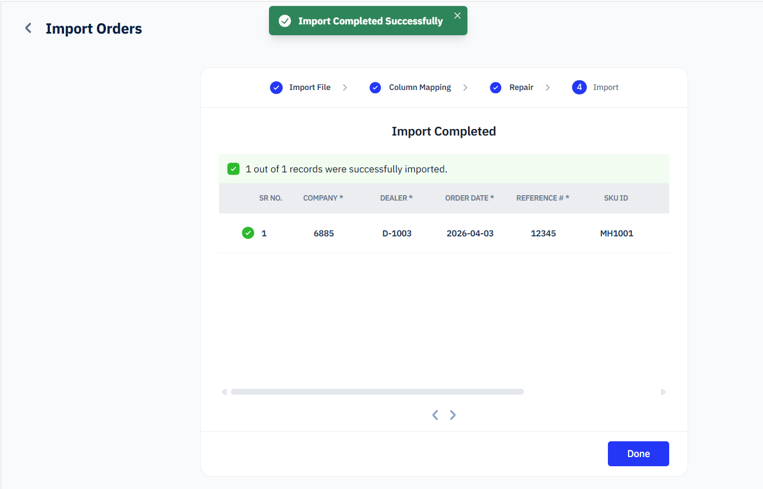Click the step 4 Import number badge
763x489 pixels.
coord(579,87)
